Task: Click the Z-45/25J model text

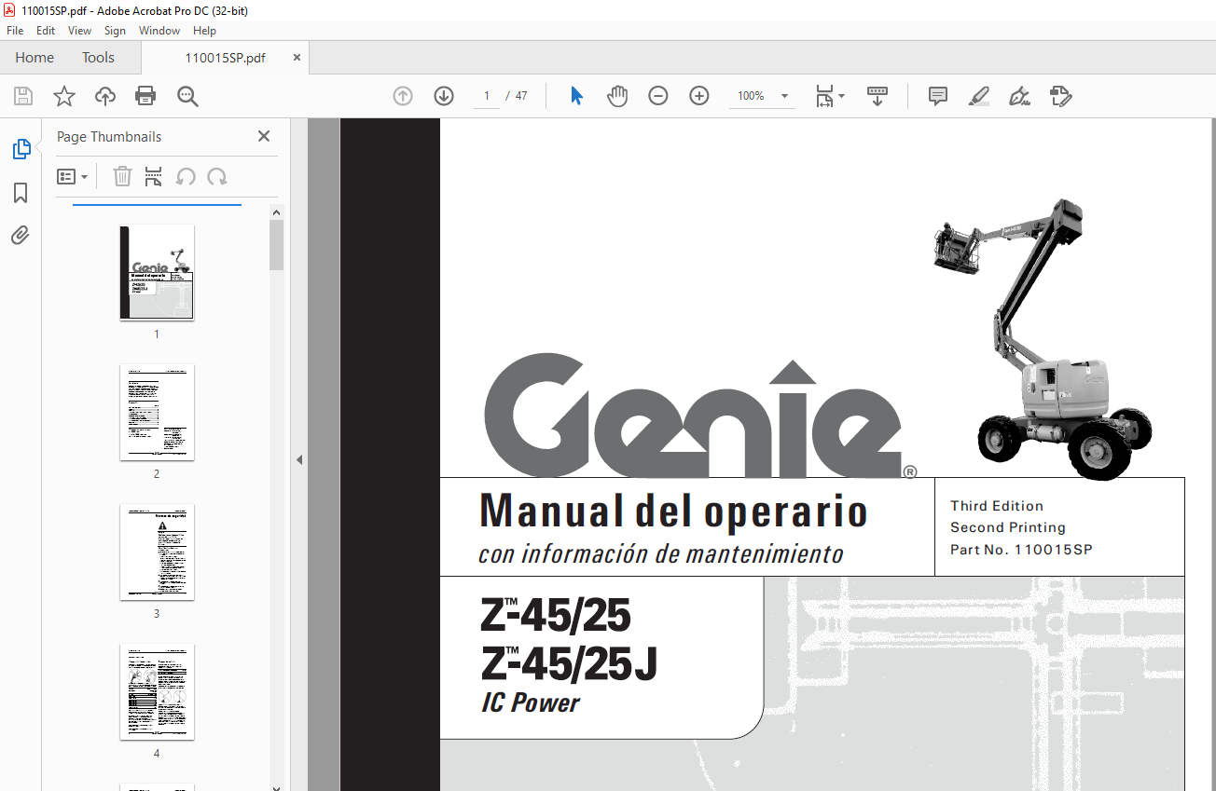Action: click(x=570, y=663)
